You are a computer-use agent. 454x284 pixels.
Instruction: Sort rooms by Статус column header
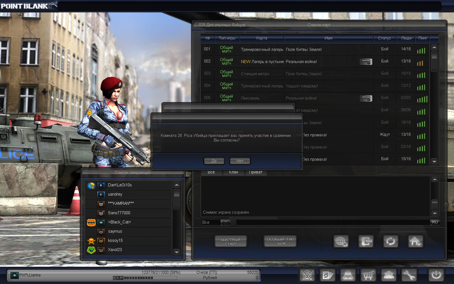pos(384,38)
